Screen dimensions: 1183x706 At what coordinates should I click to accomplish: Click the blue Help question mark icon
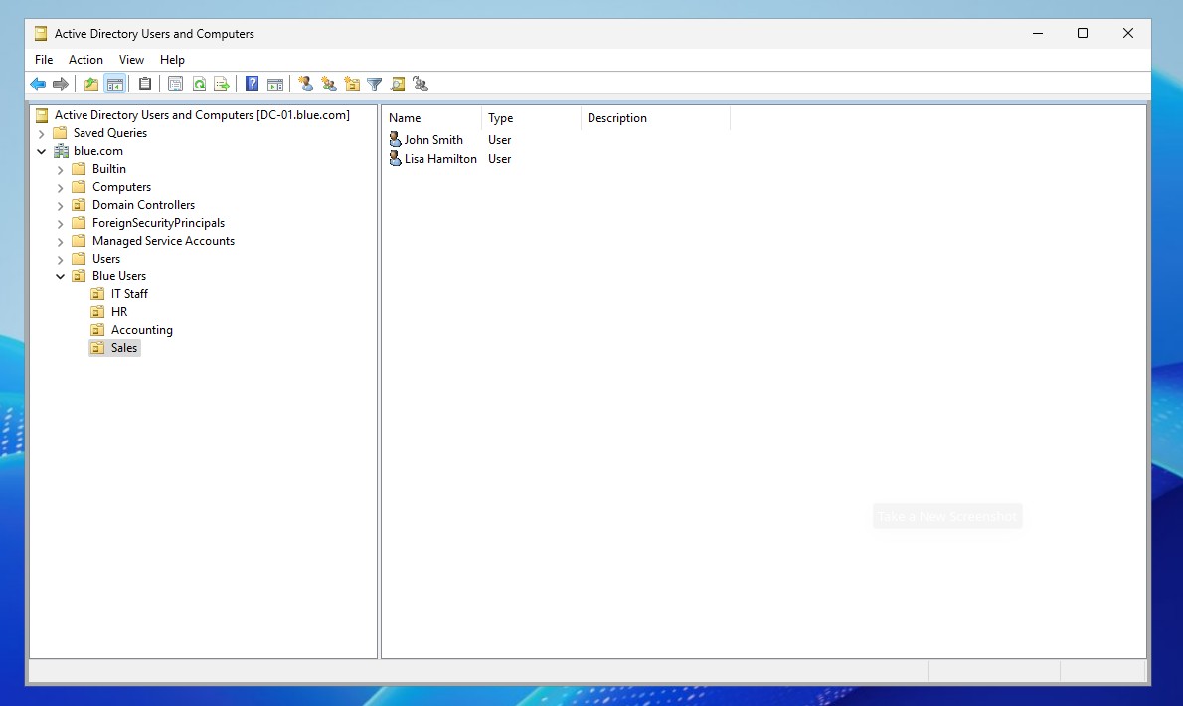[253, 85]
